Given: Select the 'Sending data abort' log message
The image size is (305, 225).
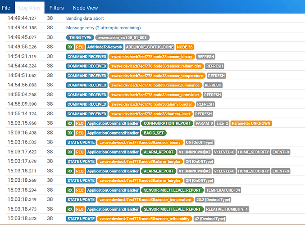Looking at the screenshot, I should point(85,18).
